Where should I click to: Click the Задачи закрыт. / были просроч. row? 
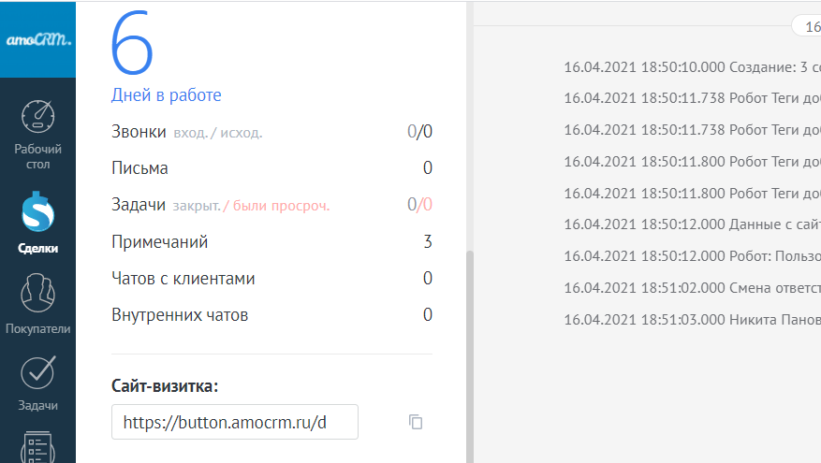click(271, 205)
